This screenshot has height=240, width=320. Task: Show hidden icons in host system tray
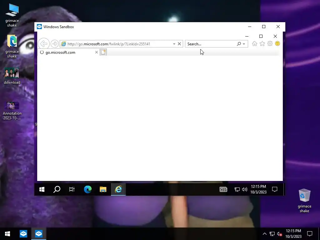(264, 234)
